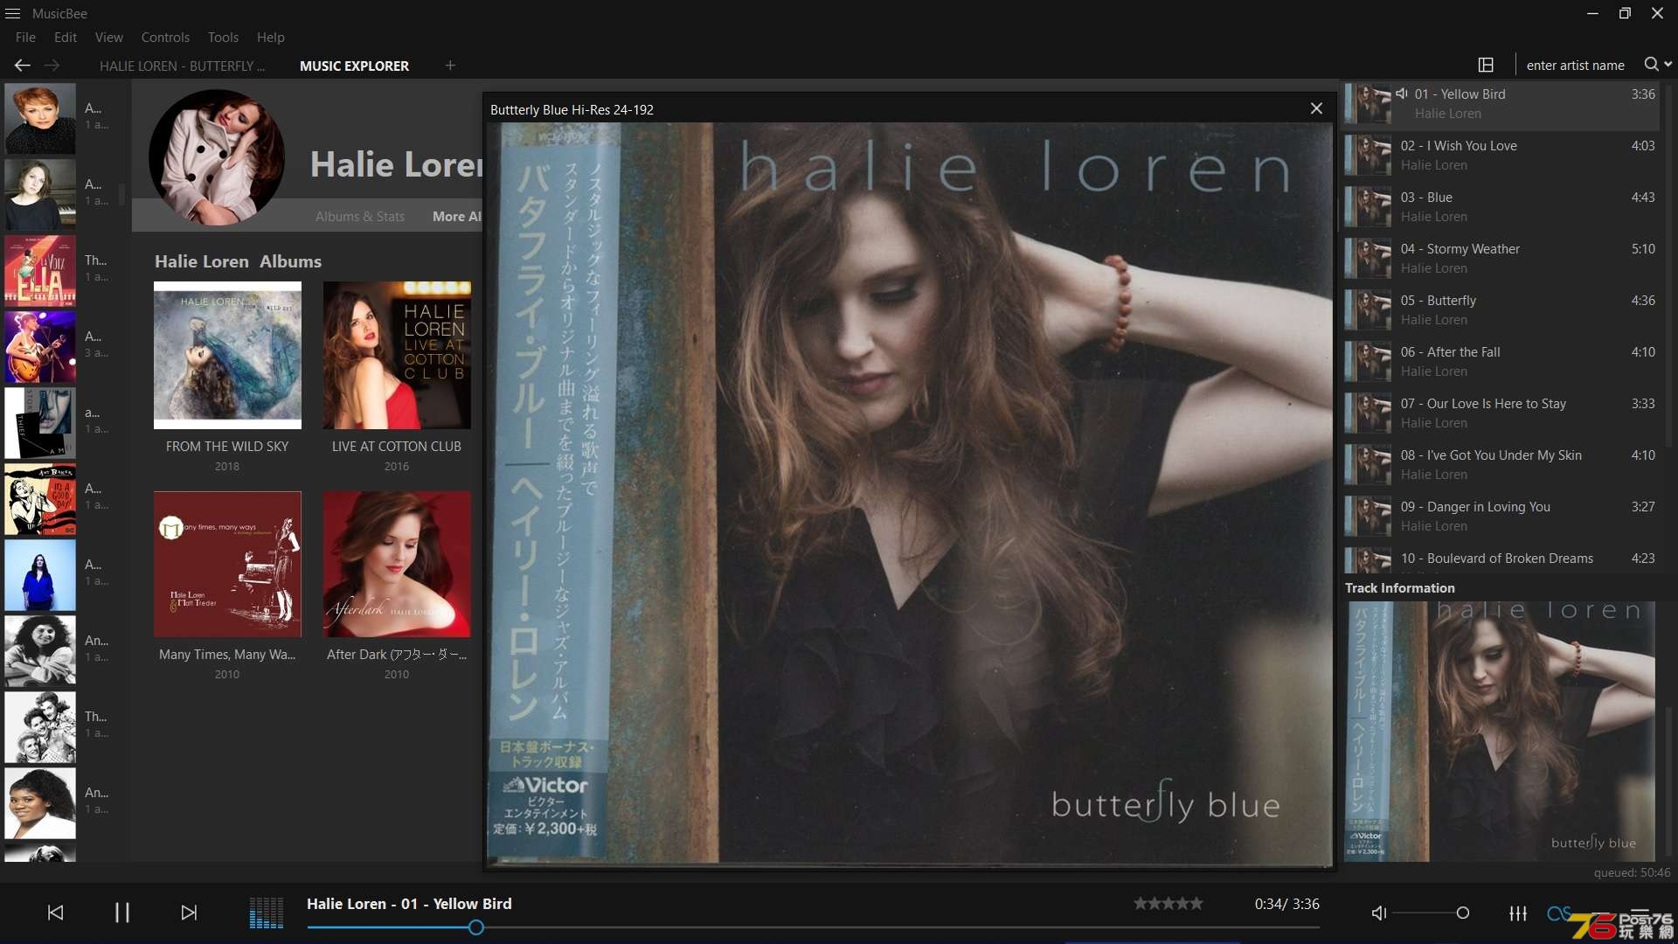Image resolution: width=1678 pixels, height=944 pixels.
Task: Skip to next track
Action: [x=189, y=913]
